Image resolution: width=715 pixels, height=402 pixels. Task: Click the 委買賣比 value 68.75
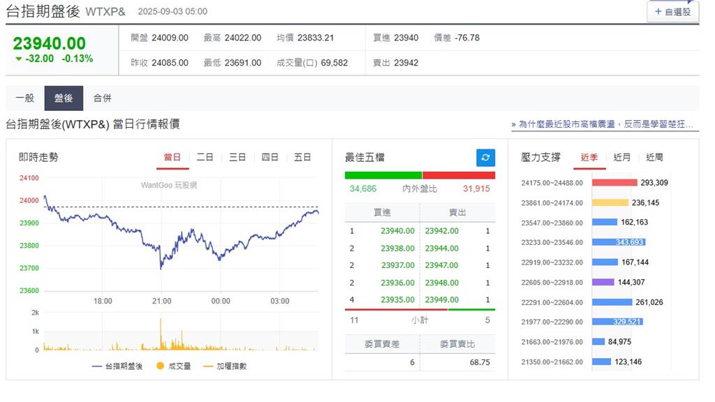click(x=480, y=362)
